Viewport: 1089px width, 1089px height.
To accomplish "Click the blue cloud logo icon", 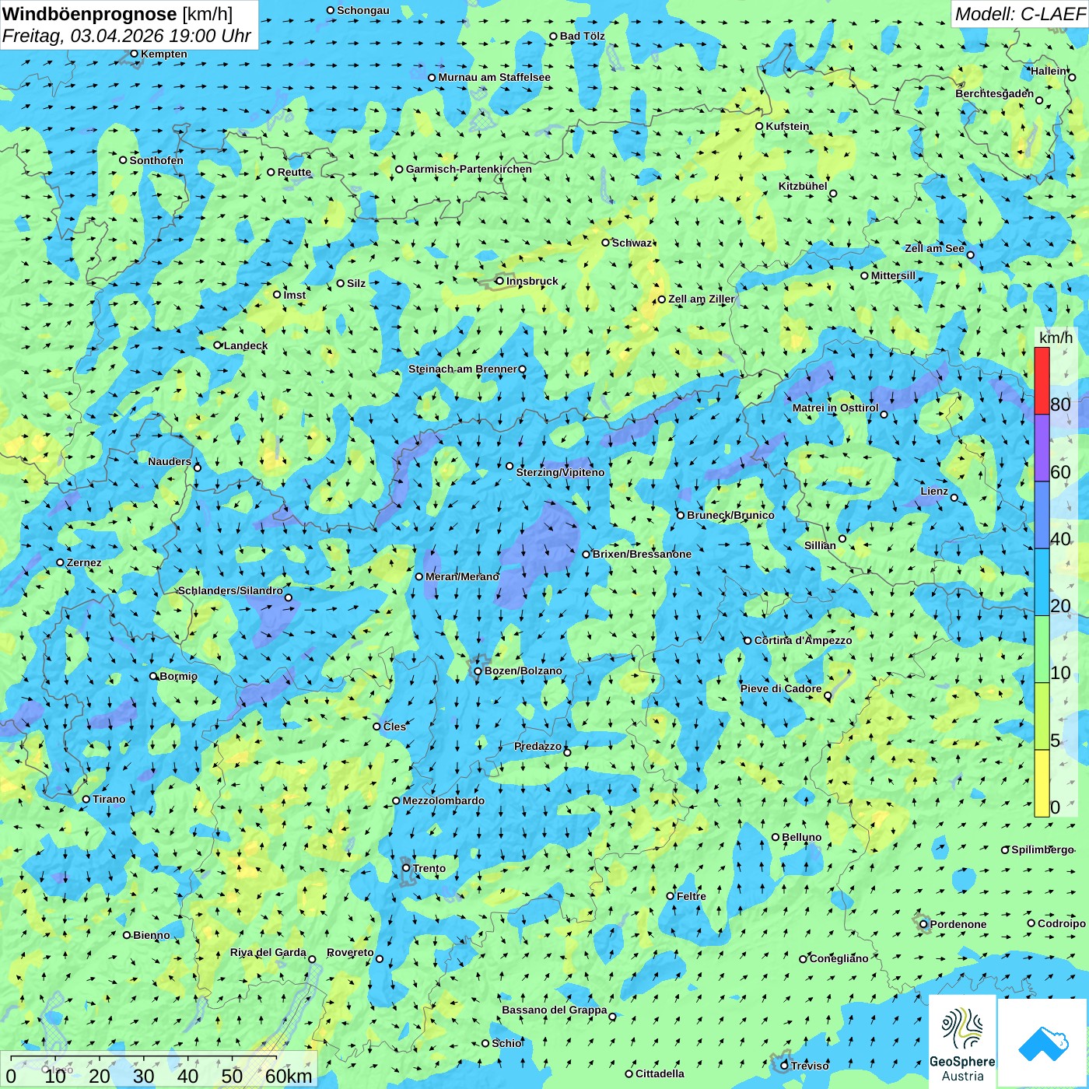I will [1043, 1044].
